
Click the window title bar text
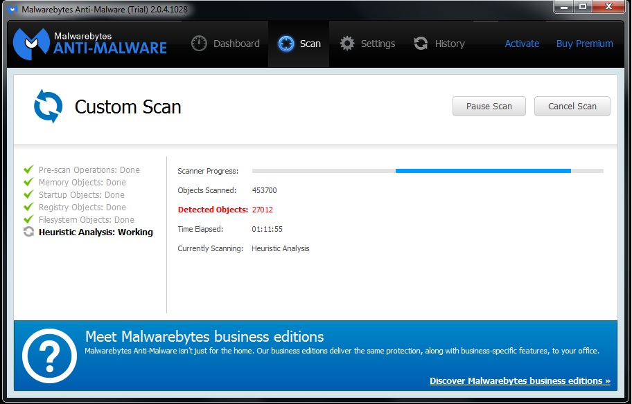[x=105, y=9]
